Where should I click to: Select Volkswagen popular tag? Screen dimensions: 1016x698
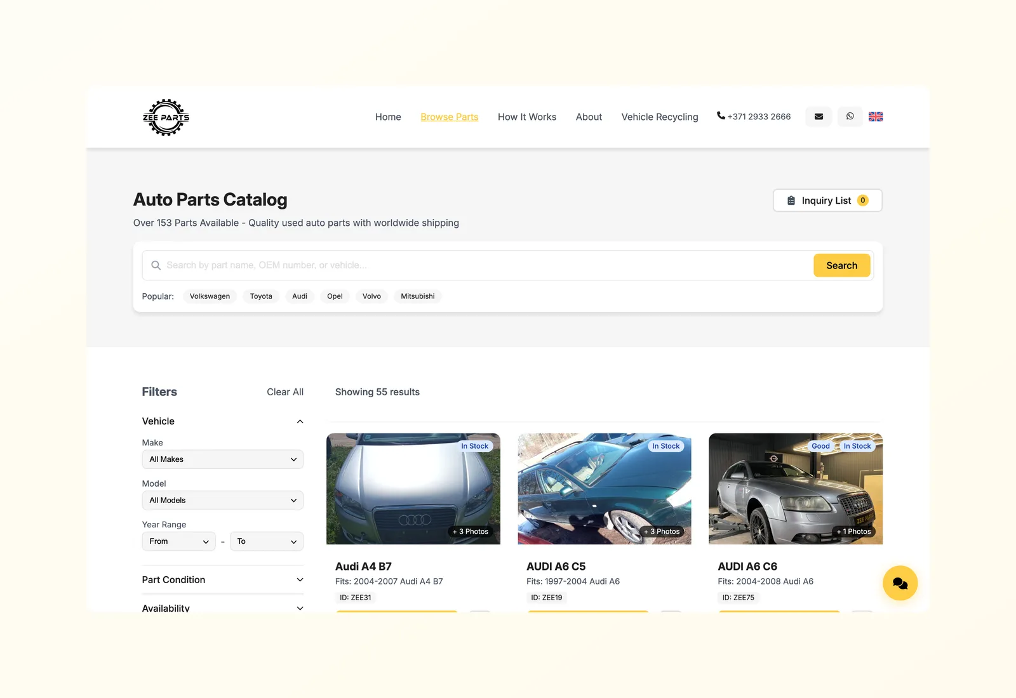[x=210, y=296]
